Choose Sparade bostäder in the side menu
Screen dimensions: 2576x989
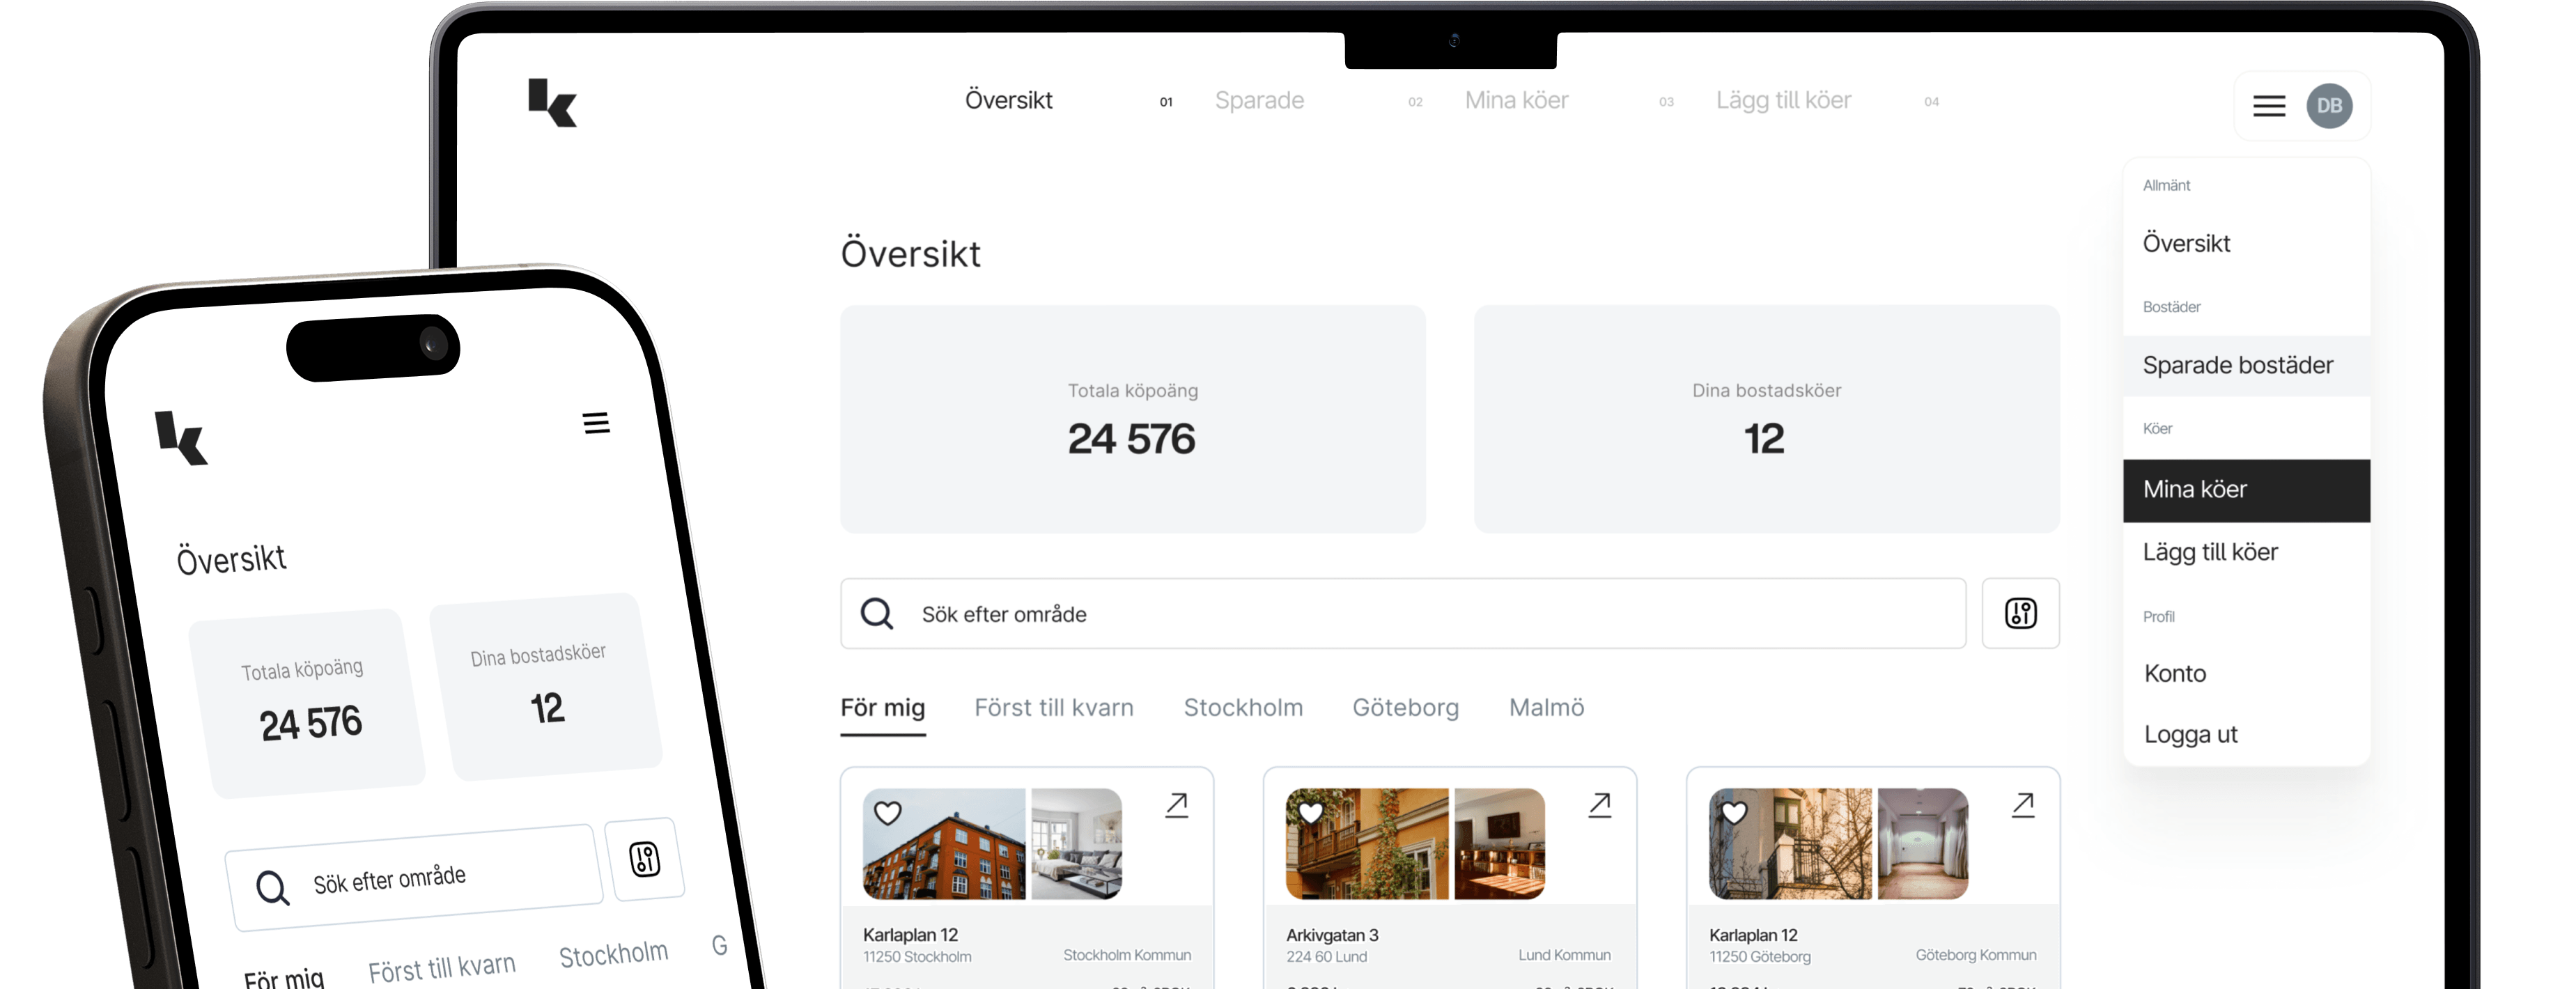[2246, 365]
